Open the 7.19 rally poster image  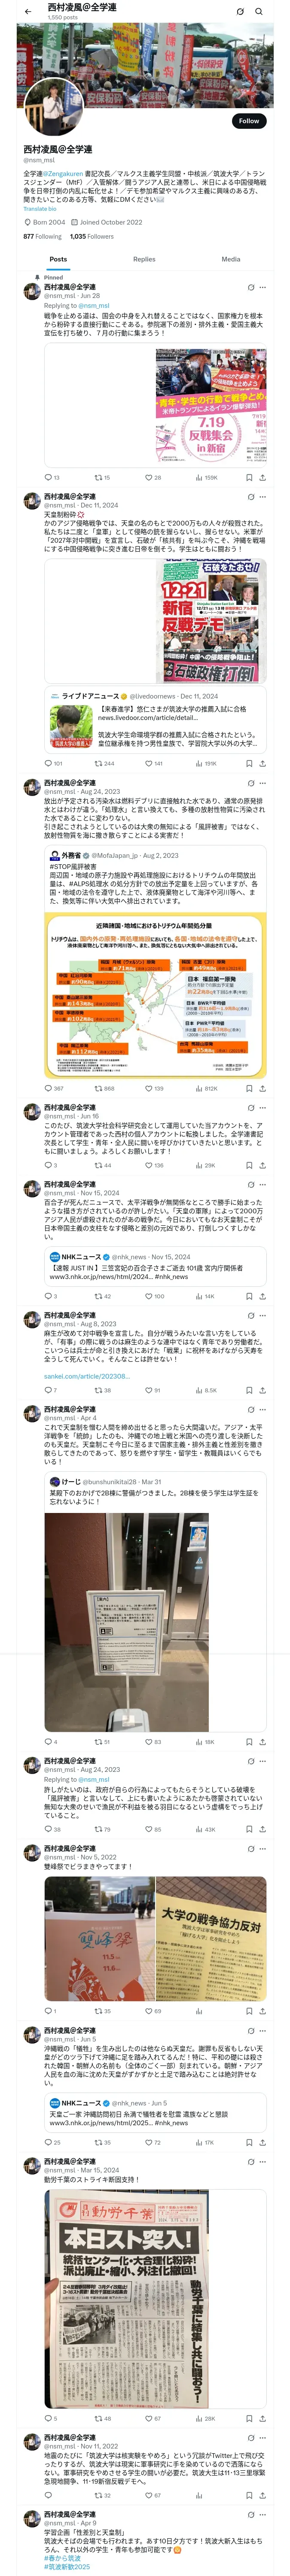pos(210,405)
